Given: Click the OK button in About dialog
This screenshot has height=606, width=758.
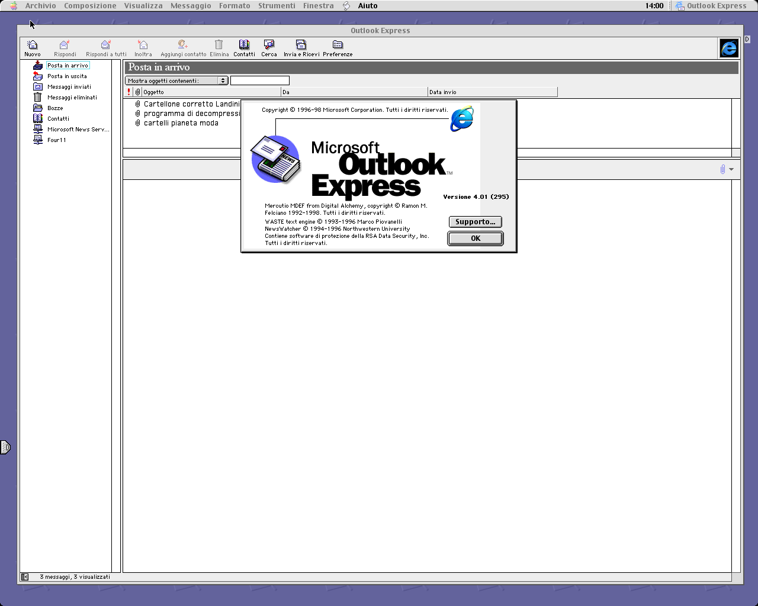Looking at the screenshot, I should point(476,238).
